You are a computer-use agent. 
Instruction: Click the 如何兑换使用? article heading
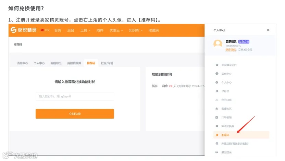(26, 8)
